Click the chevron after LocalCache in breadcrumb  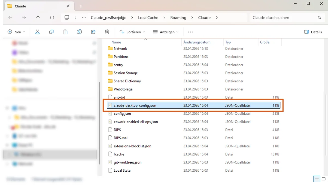click(x=164, y=18)
